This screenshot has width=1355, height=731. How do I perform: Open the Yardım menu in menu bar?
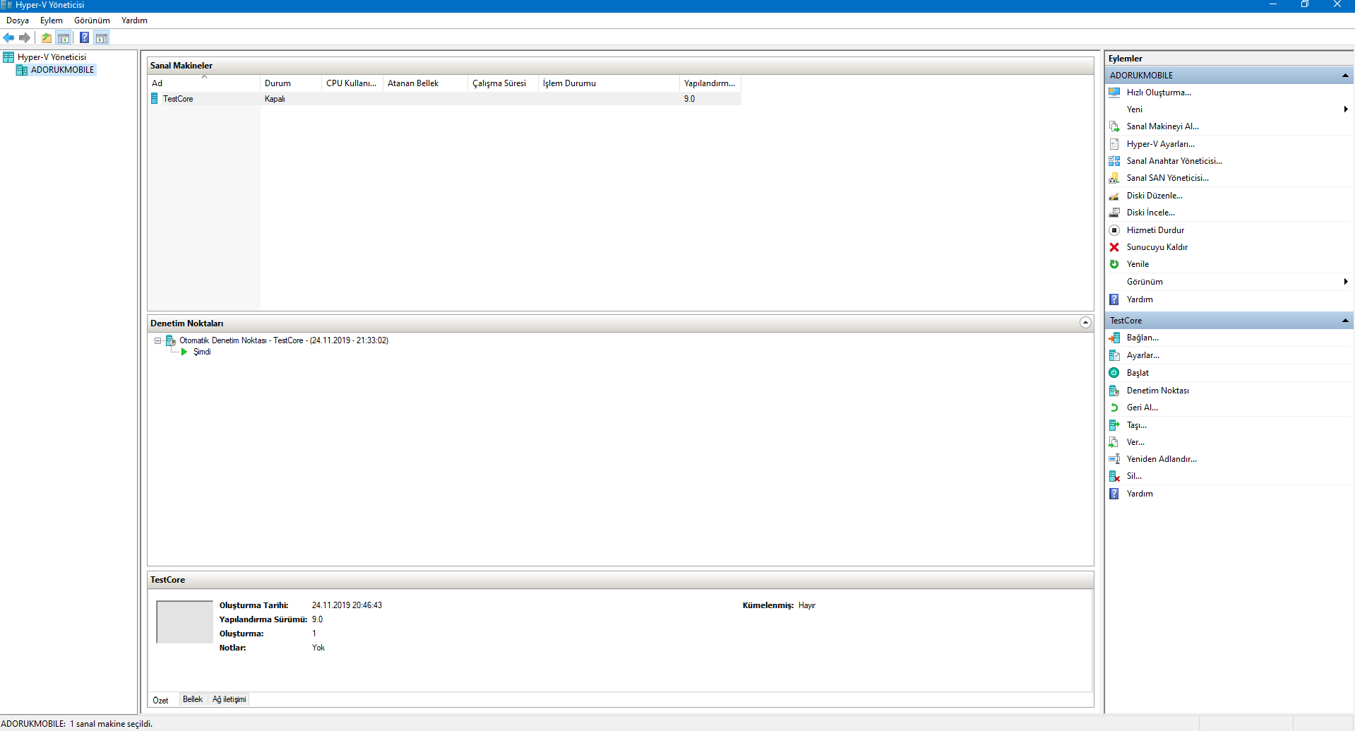click(x=134, y=20)
